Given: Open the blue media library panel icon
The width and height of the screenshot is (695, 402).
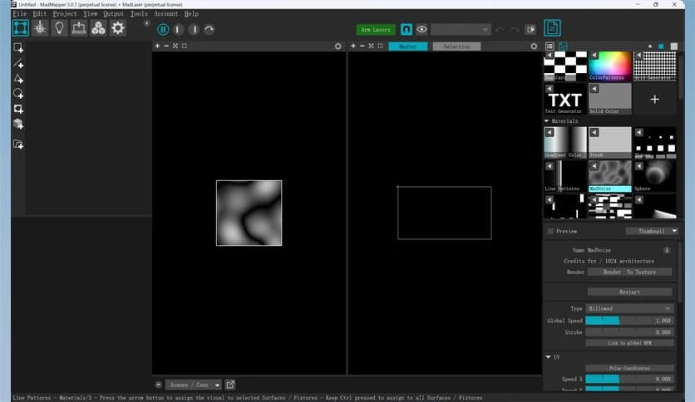Looking at the screenshot, I should (x=552, y=28).
